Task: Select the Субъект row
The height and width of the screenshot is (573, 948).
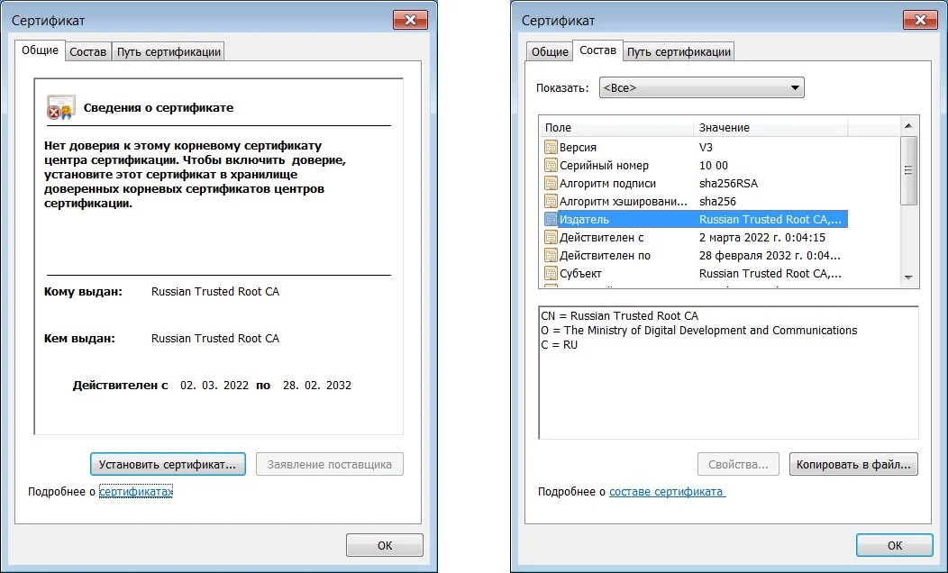Action: pyautogui.click(x=696, y=273)
